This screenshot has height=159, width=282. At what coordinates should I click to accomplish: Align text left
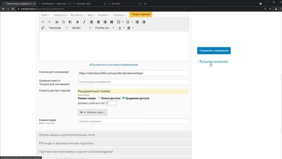click(92, 22)
